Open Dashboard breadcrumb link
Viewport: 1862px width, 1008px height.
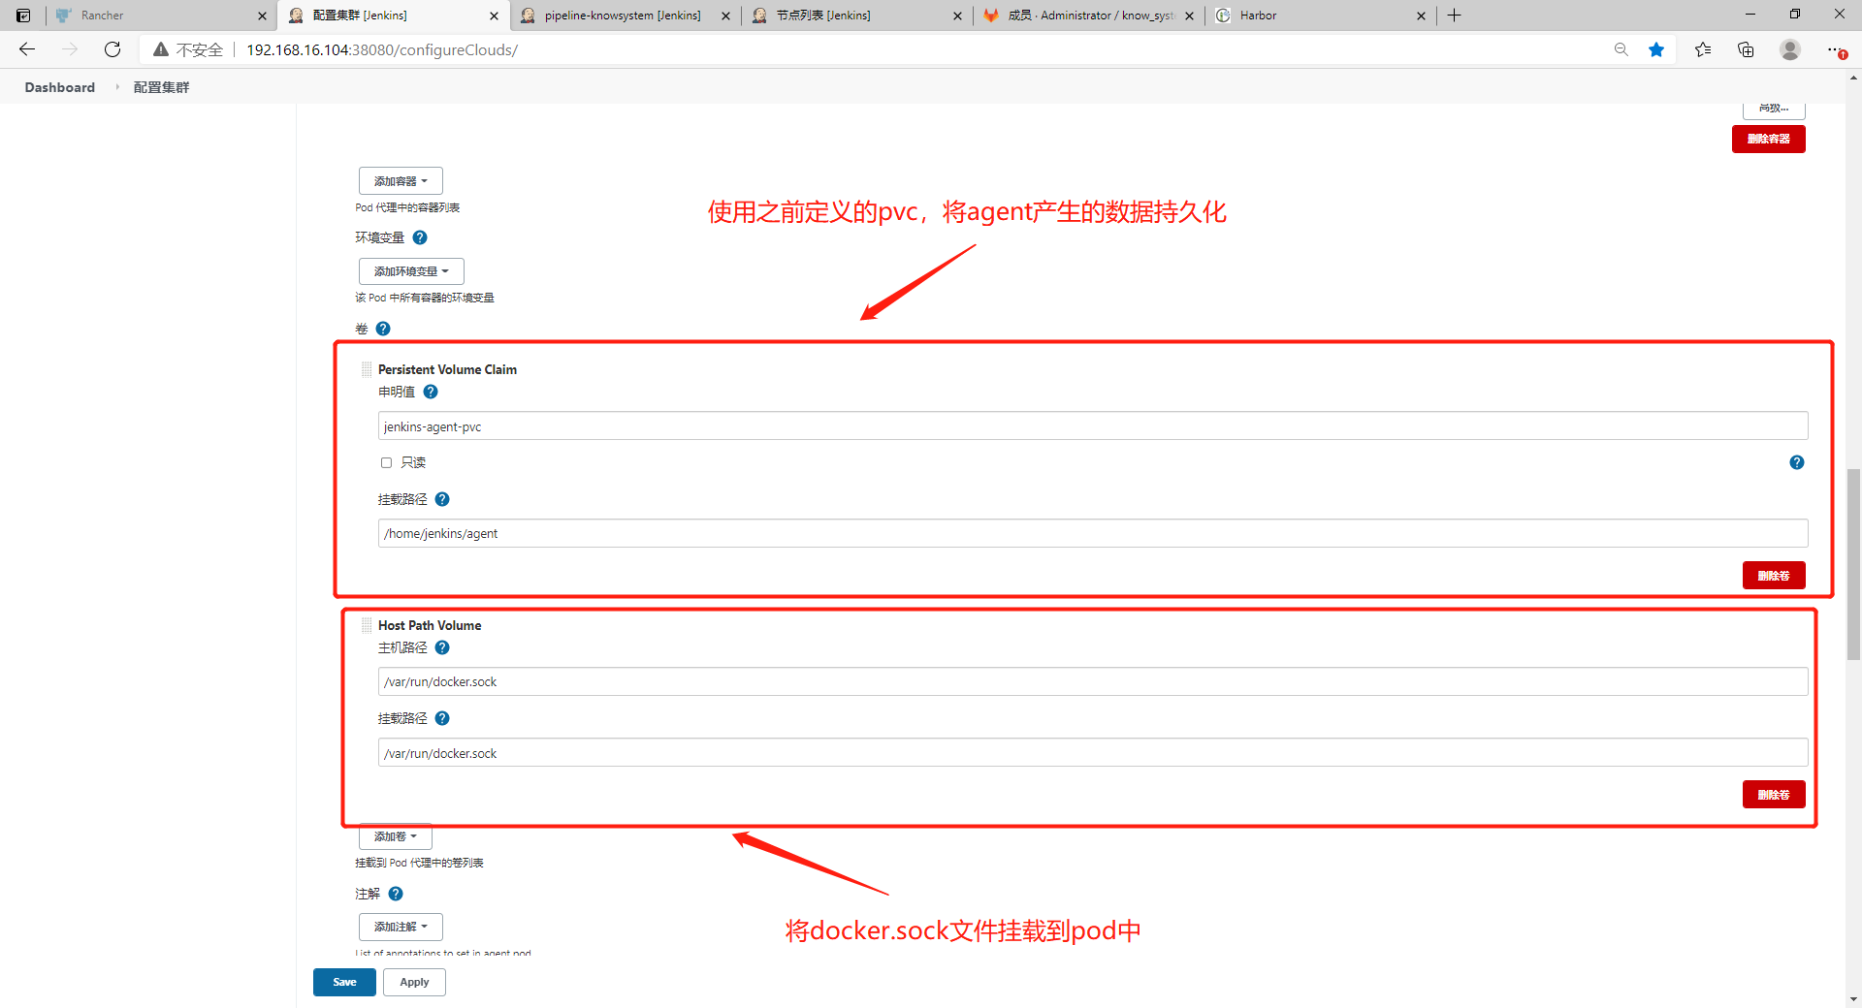tap(60, 87)
